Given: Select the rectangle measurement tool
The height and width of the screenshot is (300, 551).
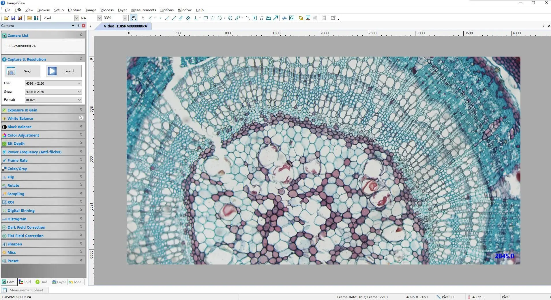Looking at the screenshot, I should tap(206, 18).
